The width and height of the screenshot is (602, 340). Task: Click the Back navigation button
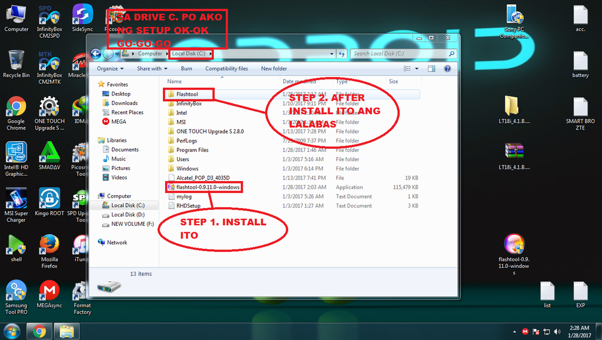[96, 54]
